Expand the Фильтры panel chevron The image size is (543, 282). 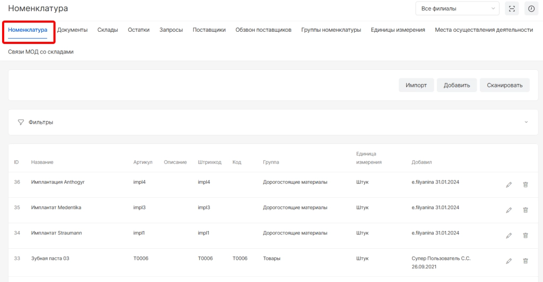click(x=526, y=122)
